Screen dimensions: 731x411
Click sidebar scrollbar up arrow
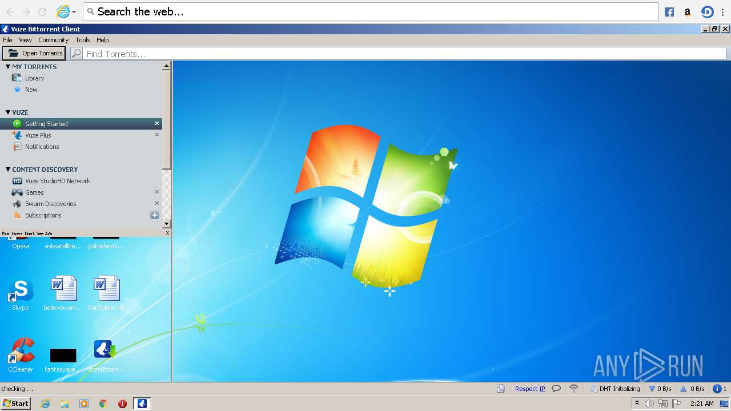pyautogui.click(x=167, y=66)
